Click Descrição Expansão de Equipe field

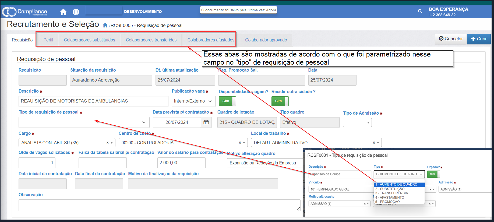coord(340,174)
